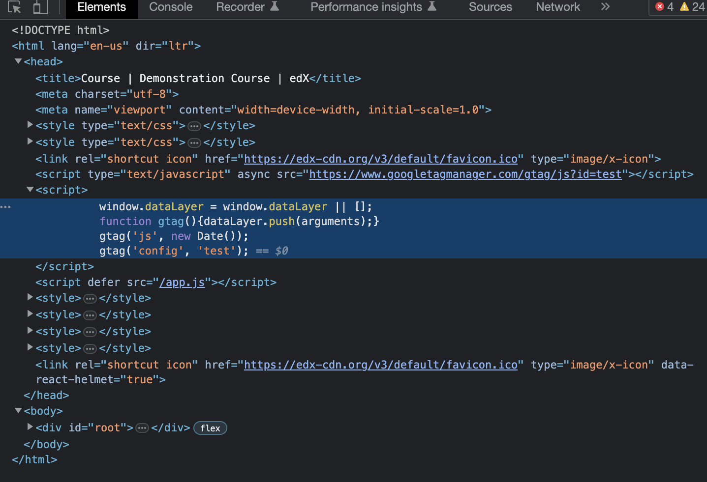Collapse the head element

pos(18,61)
